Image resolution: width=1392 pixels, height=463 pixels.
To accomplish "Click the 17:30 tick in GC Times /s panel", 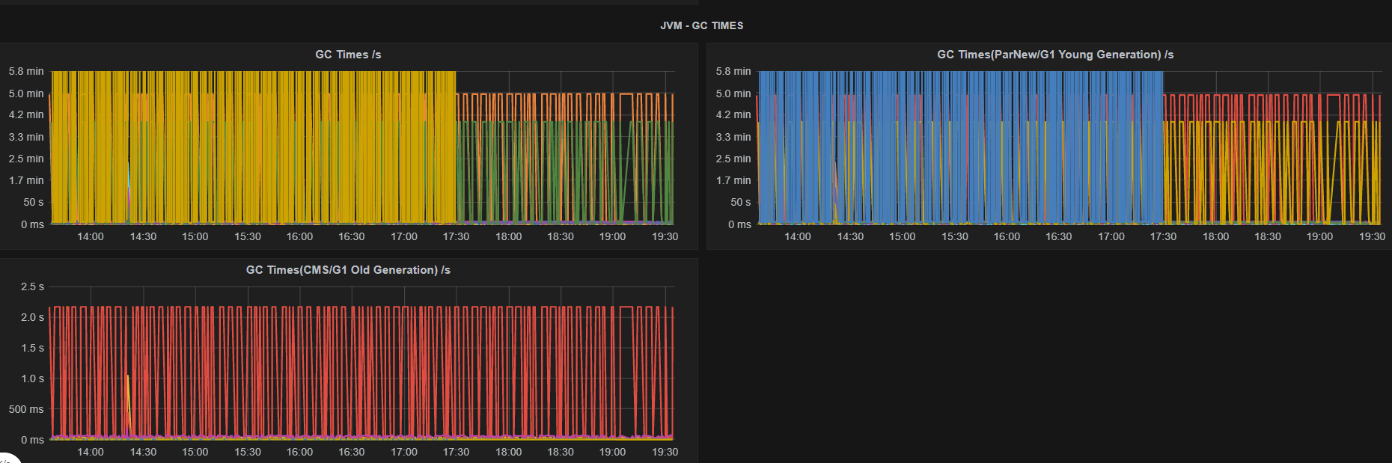I will pos(456,236).
